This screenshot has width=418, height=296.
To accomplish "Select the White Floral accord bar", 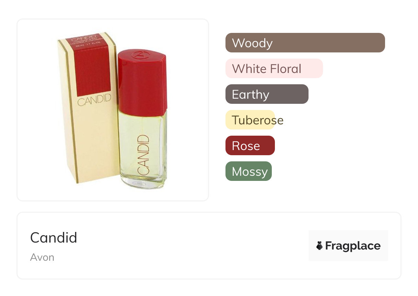I will pos(274,69).
